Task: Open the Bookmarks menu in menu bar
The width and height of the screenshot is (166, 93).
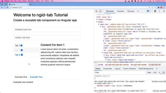Action: (x=31, y=1)
